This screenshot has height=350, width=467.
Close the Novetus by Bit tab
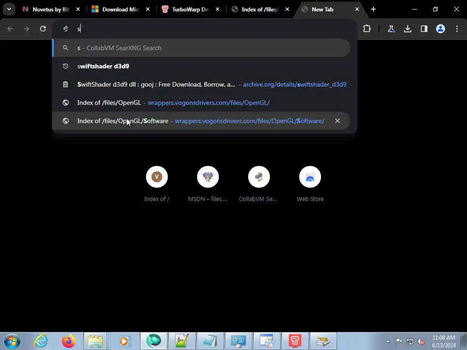(x=78, y=10)
